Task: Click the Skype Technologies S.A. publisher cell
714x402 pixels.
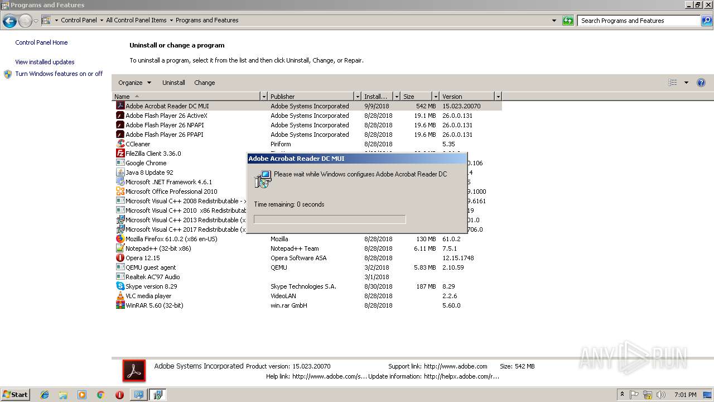Action: [x=303, y=286]
